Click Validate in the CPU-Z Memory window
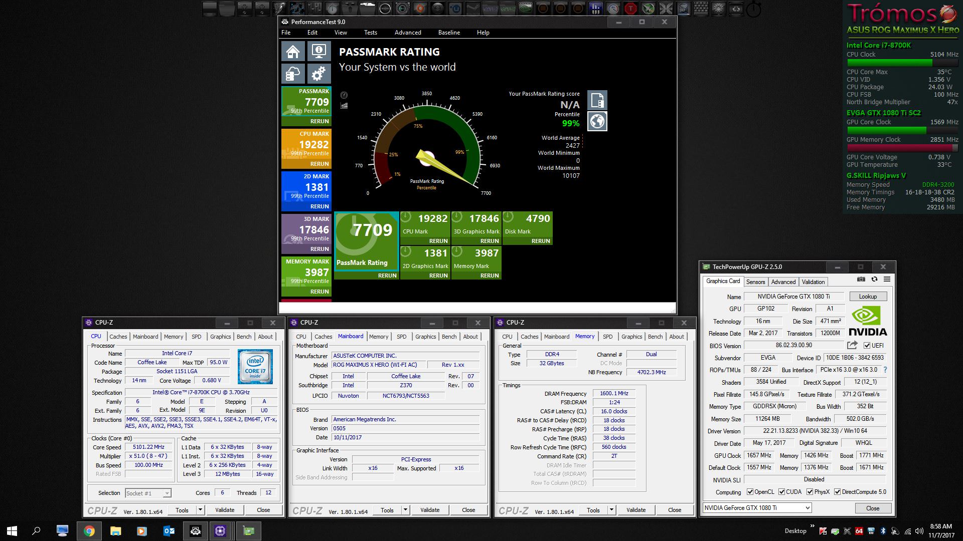This screenshot has width=963, height=541. 636,510
